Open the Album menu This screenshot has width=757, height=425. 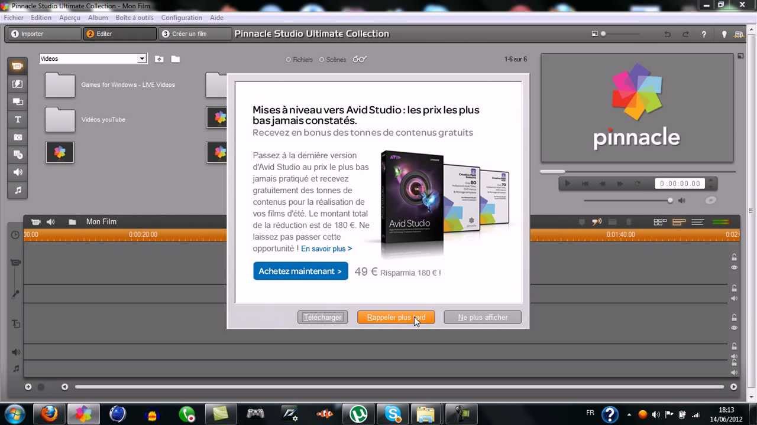[x=98, y=18]
